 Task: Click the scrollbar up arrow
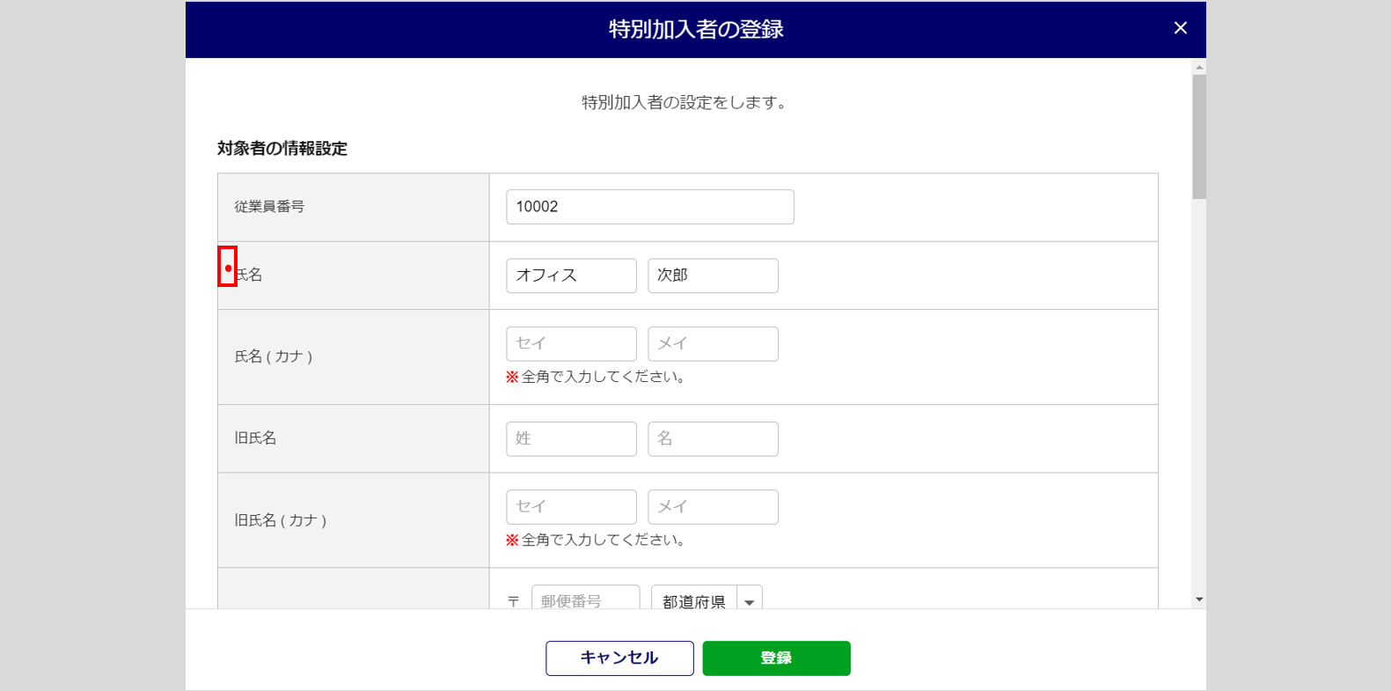click(1199, 67)
